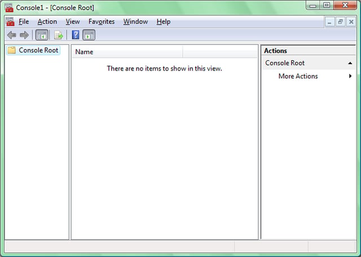Click the Back arrow toolbar icon

point(11,35)
